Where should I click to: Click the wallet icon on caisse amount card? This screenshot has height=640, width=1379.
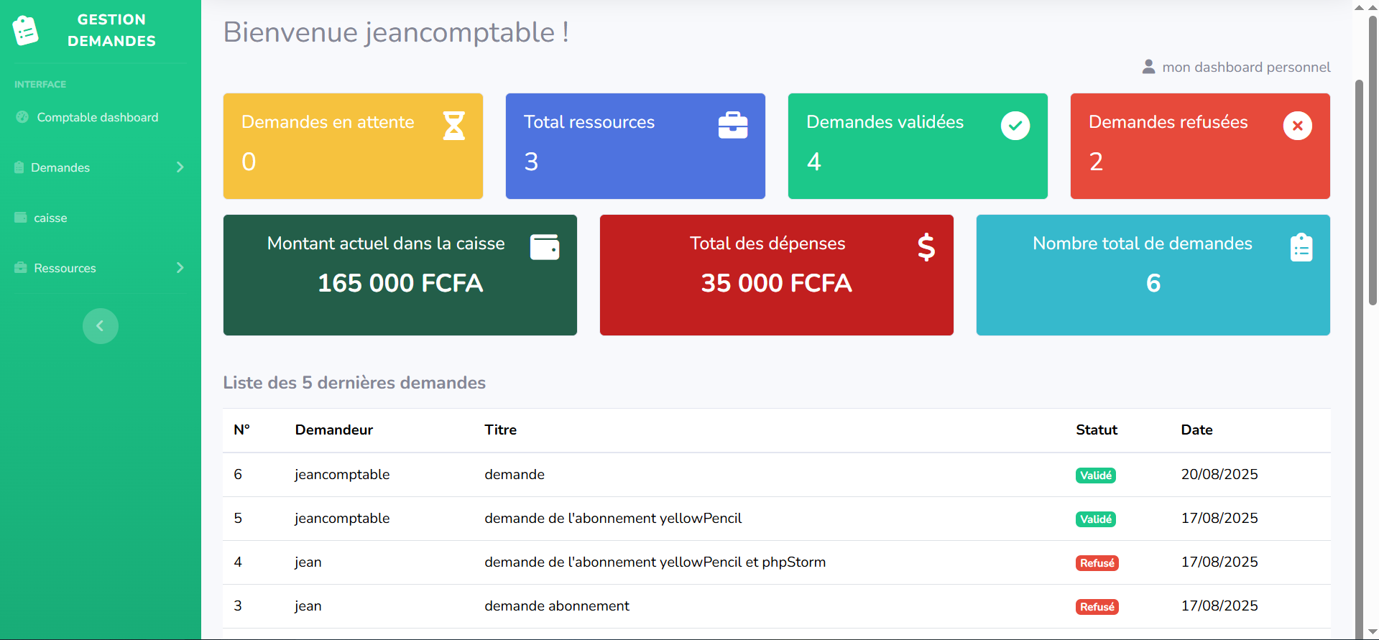[x=545, y=247]
